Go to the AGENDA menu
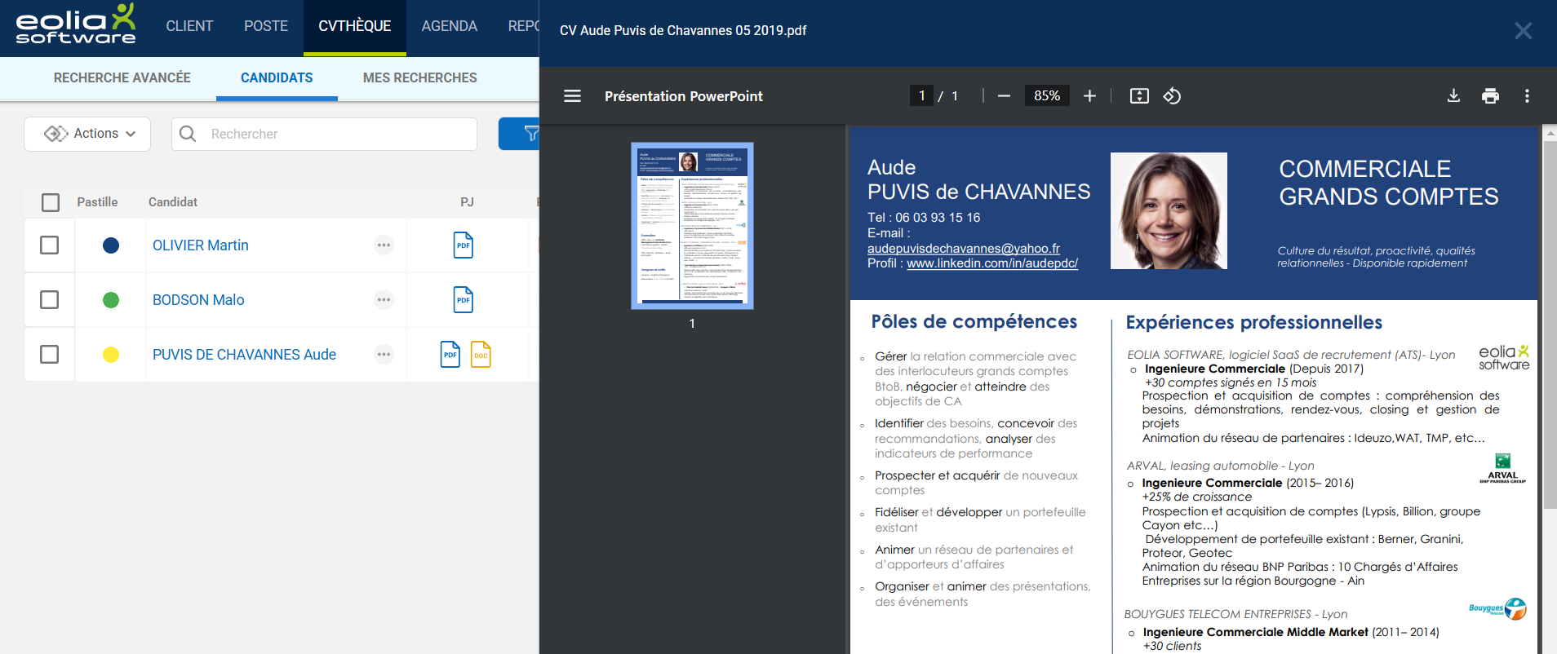This screenshot has height=654, width=1557. point(449,26)
